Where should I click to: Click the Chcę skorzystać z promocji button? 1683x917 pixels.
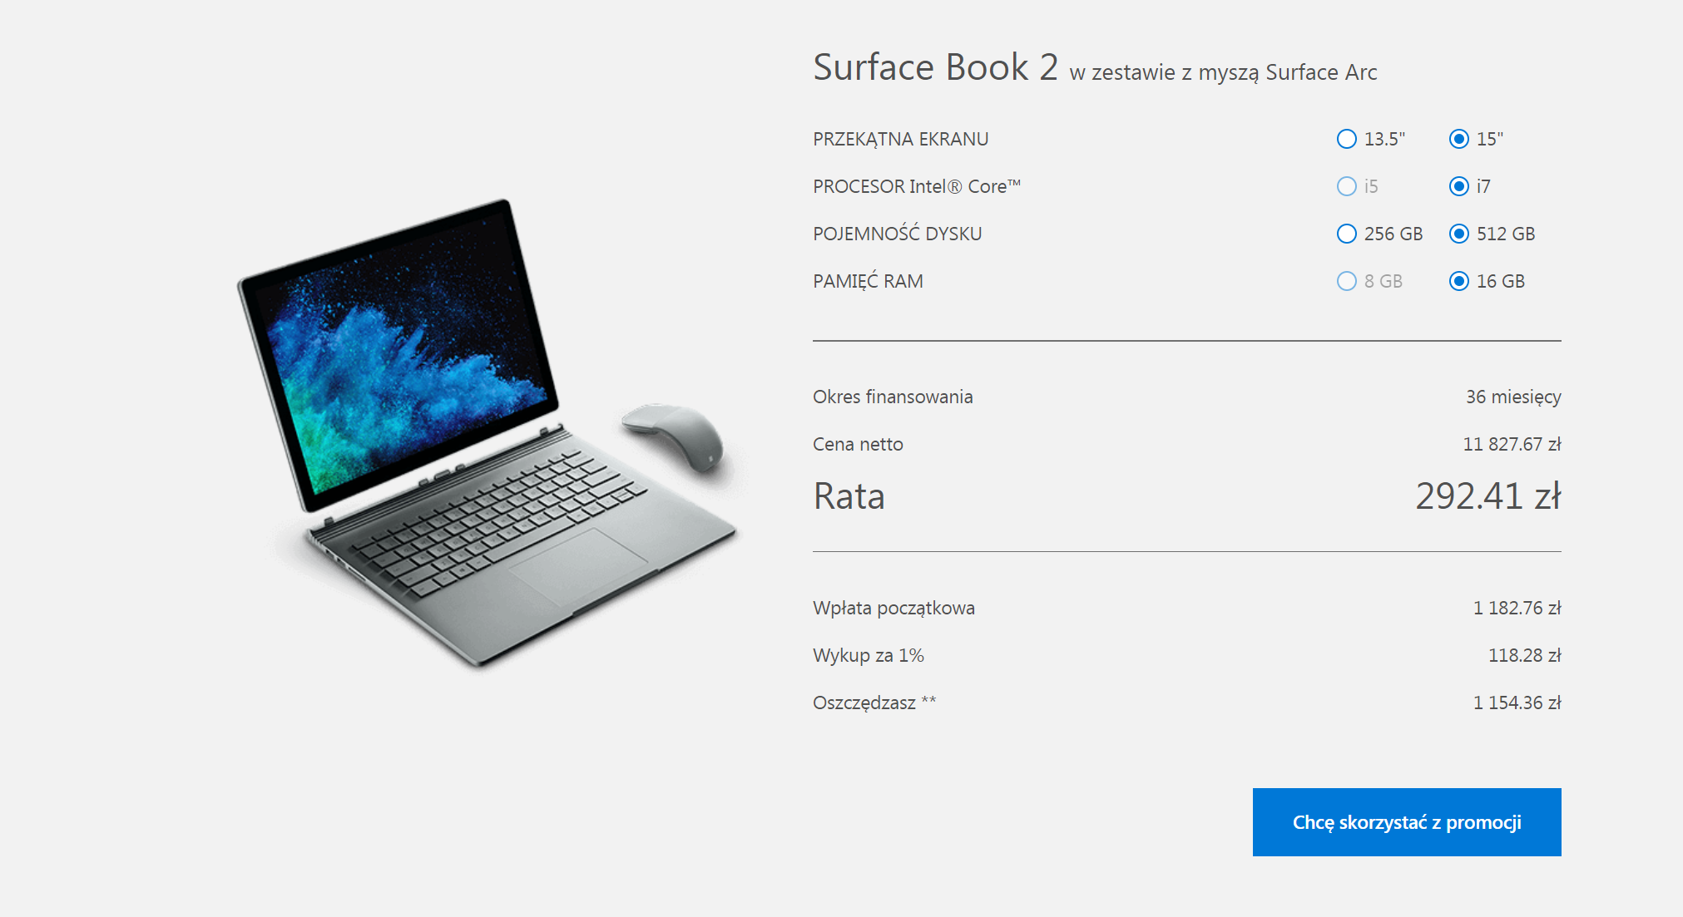click(x=1407, y=822)
